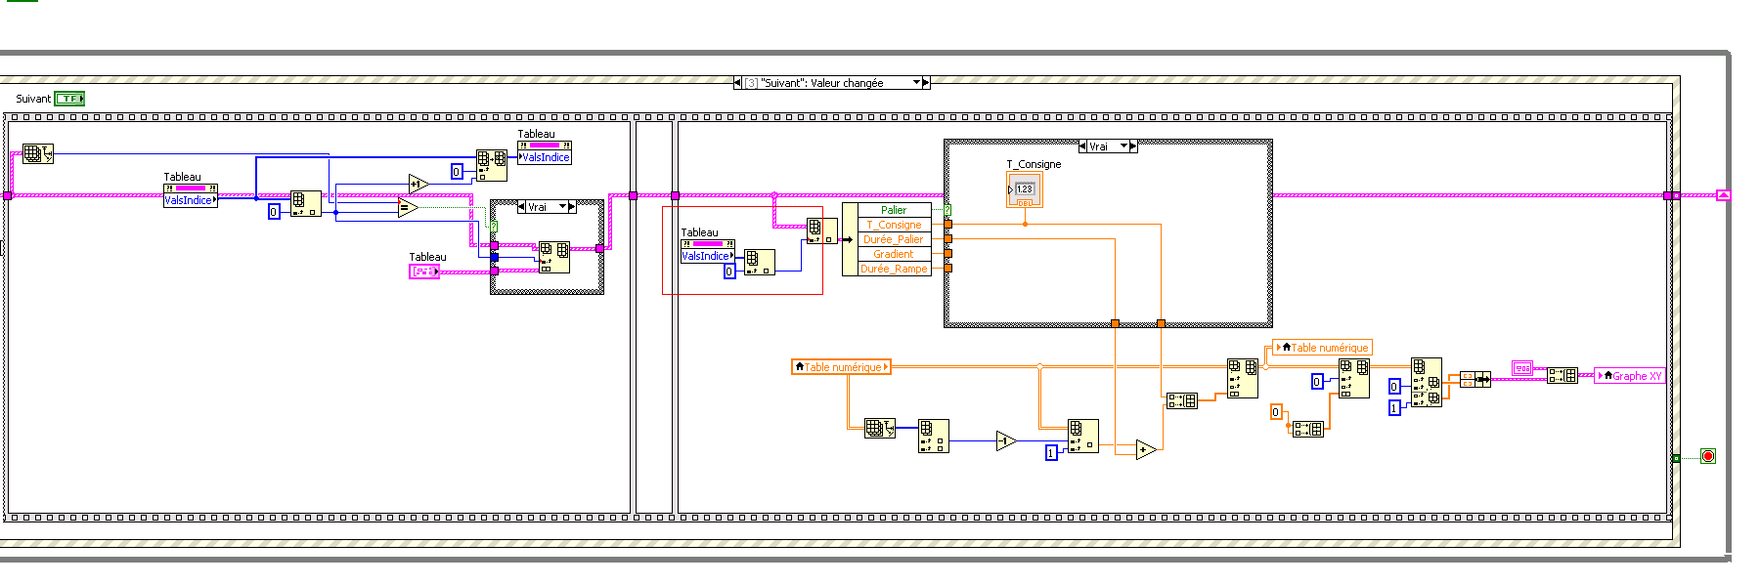
Task: Click blue 0 constant on left Index Array
Action: pos(274,212)
